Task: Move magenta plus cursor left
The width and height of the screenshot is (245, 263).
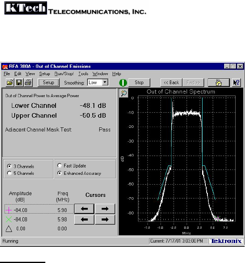Action: pos(84,209)
